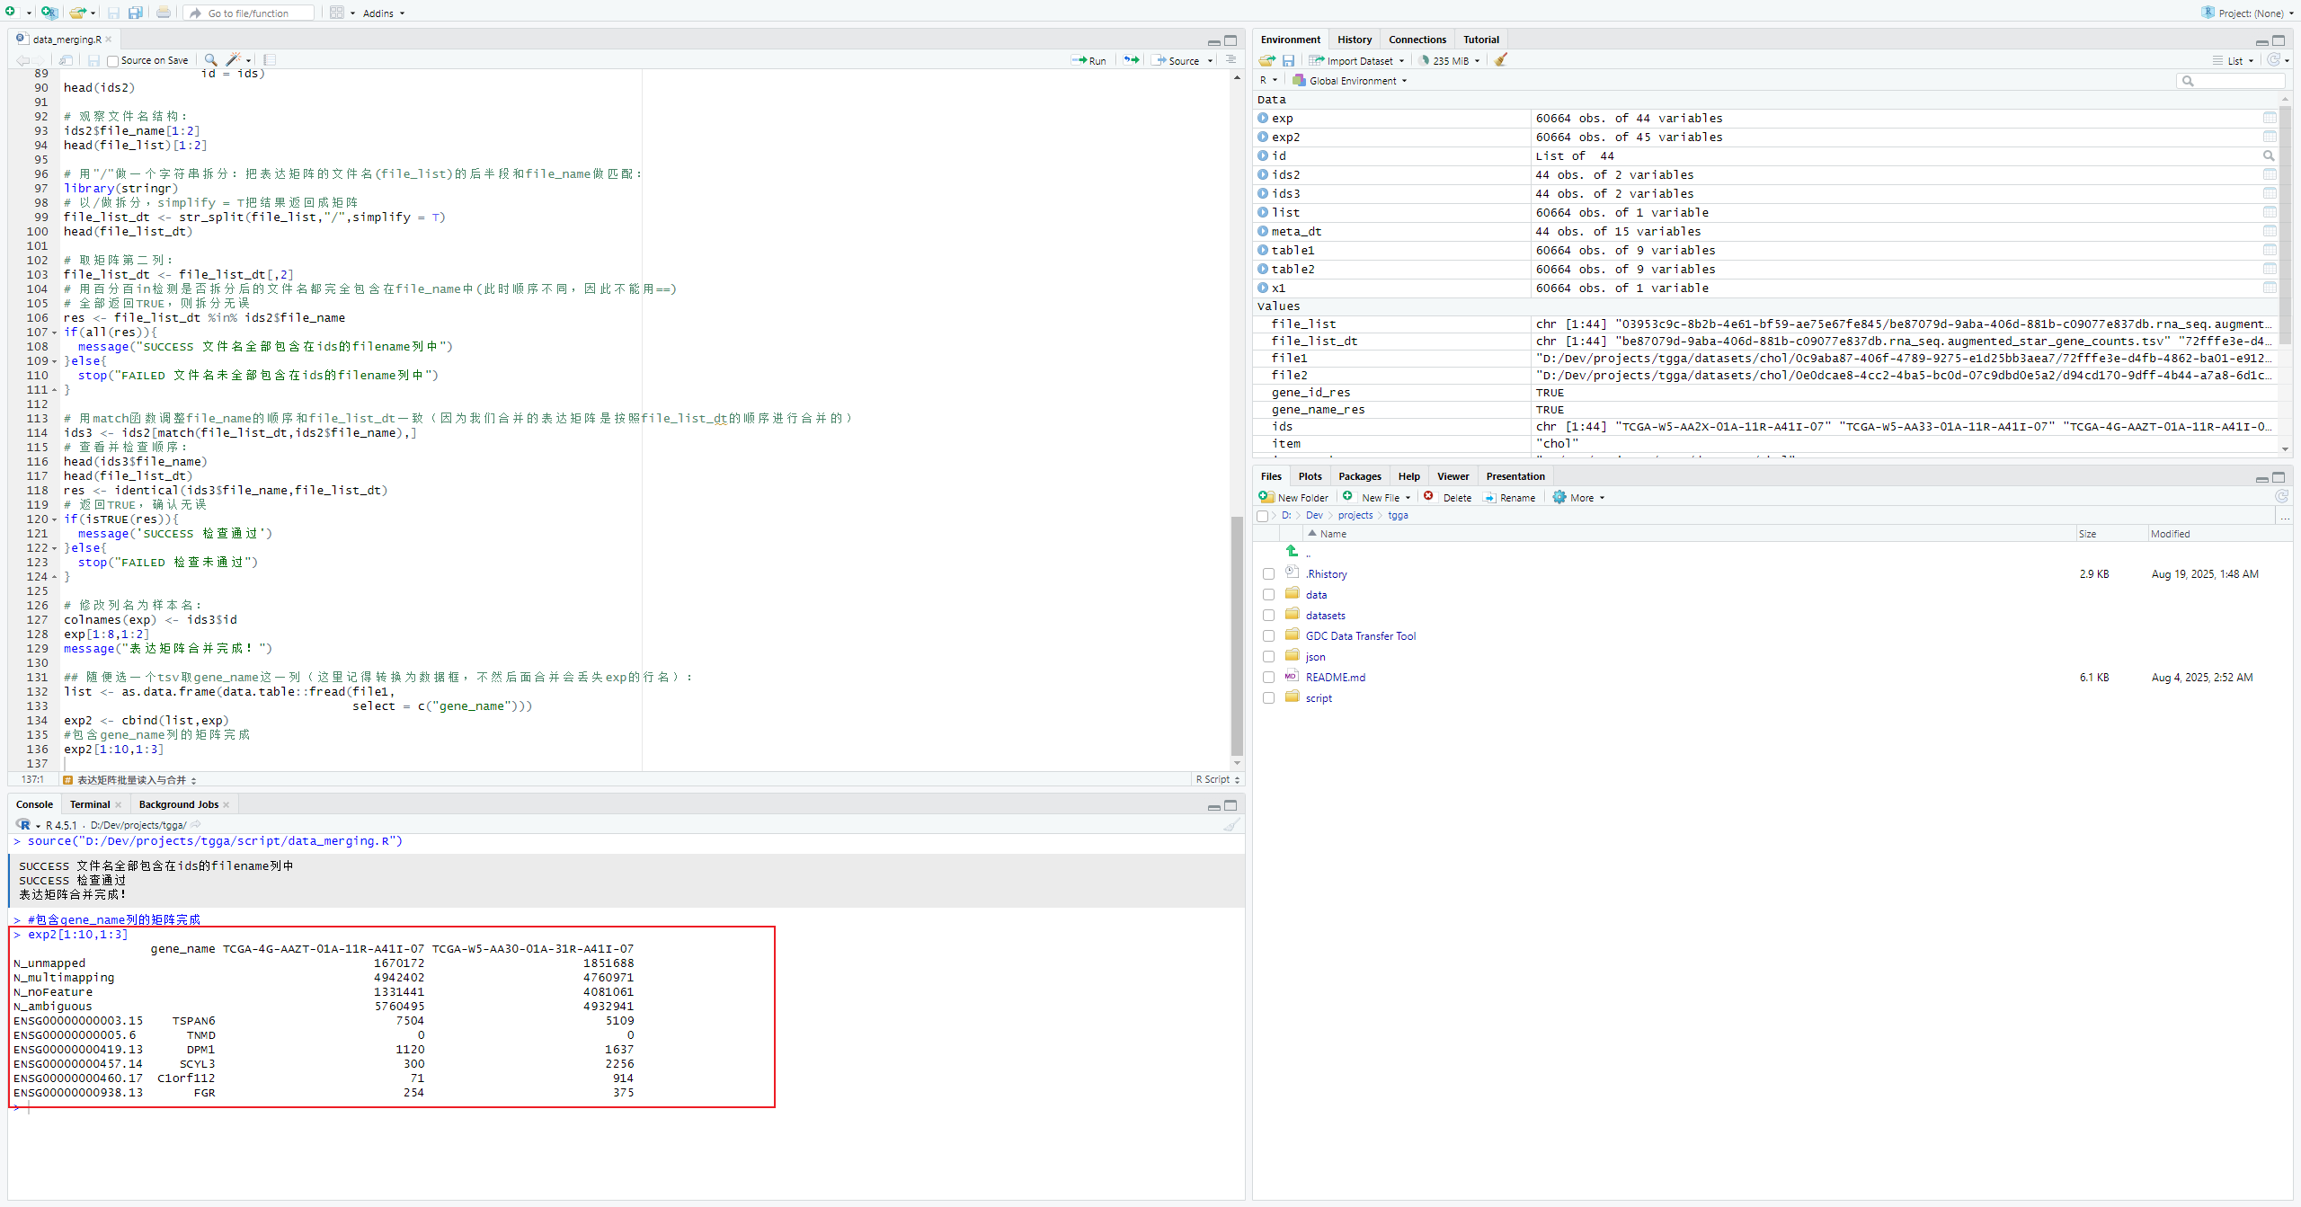Source the active script
Image resolution: width=2301 pixels, height=1207 pixels.
[x=1176, y=60]
